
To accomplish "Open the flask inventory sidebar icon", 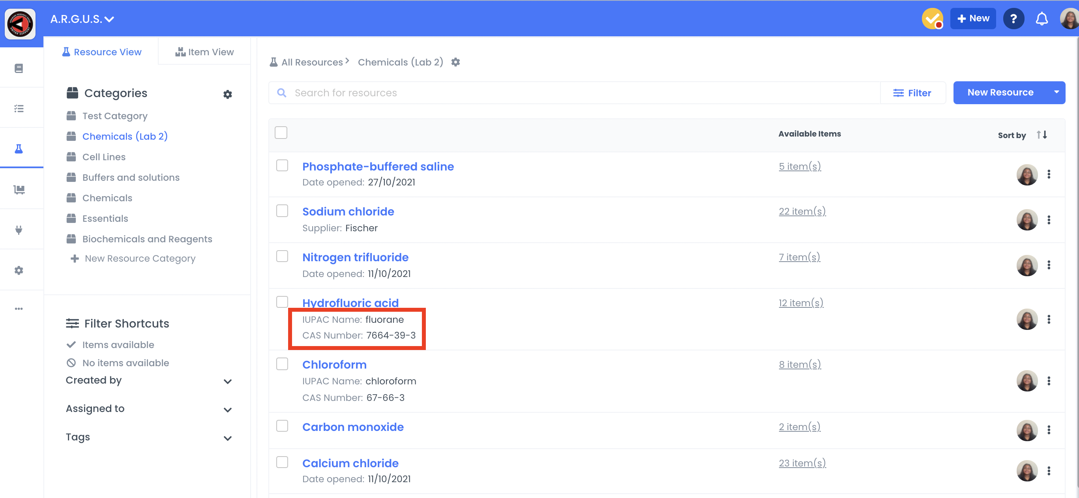I will (19, 149).
